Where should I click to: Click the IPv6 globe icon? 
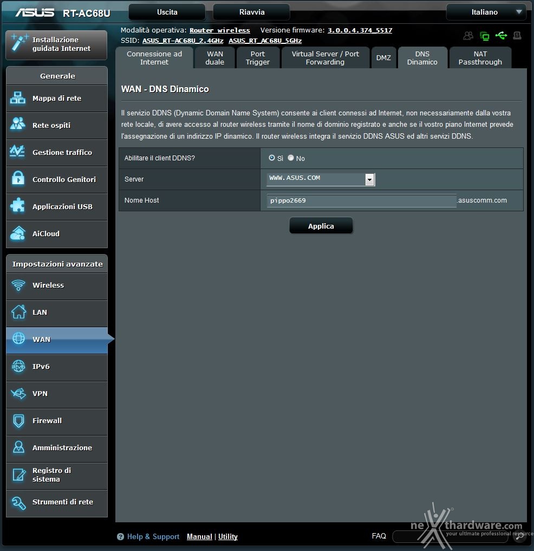[18, 366]
